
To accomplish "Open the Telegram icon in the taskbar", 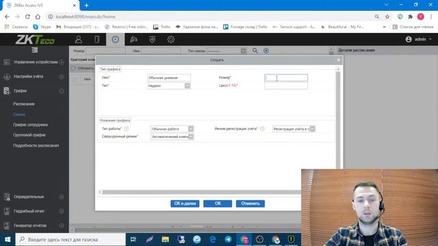I will (228, 239).
